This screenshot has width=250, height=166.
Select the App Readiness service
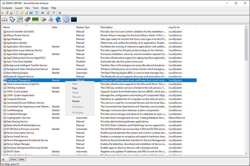click(100, 39)
